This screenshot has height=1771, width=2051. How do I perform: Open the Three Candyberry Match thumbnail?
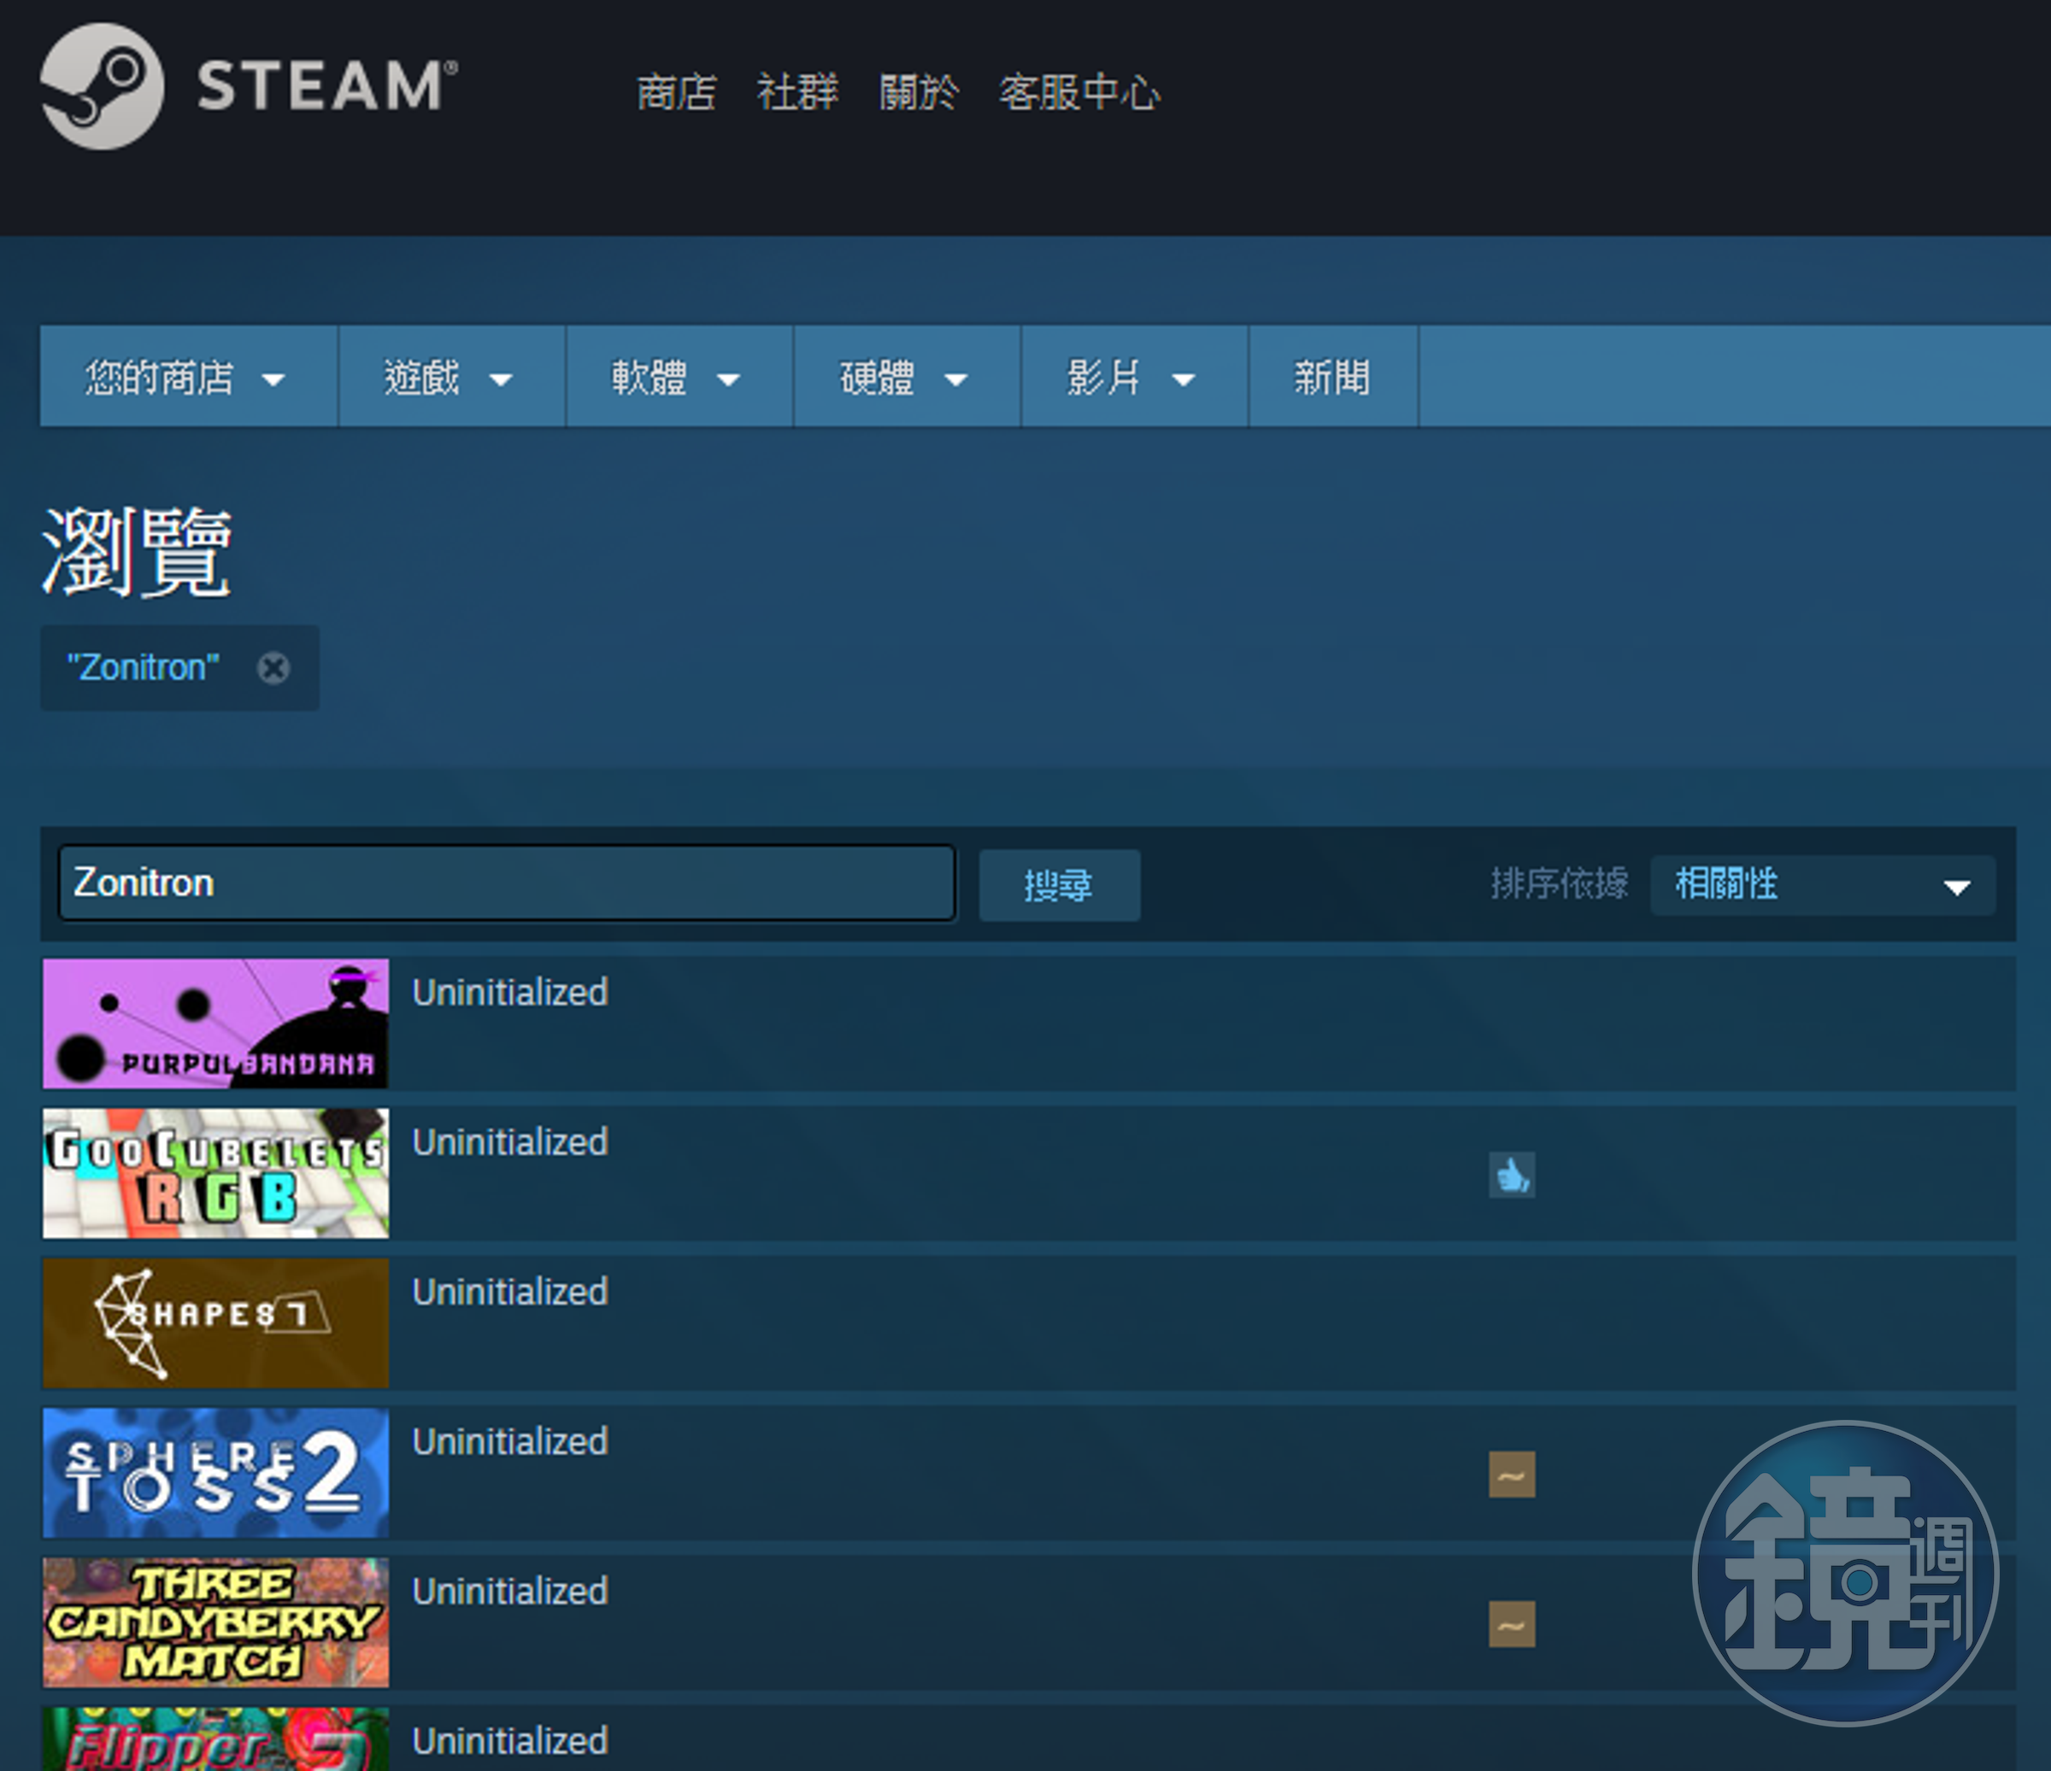click(216, 1622)
